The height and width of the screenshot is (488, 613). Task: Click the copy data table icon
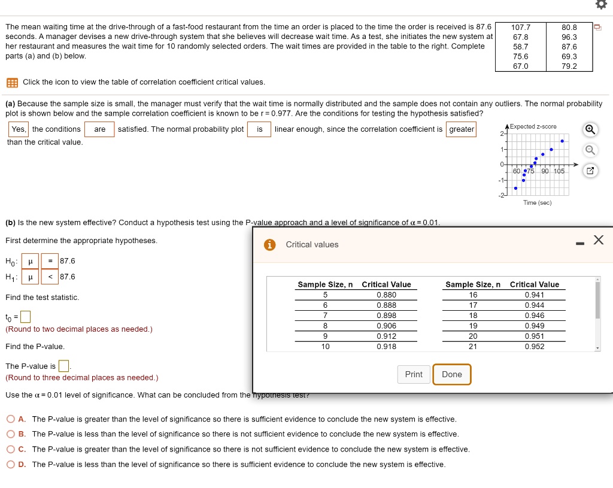pos(597,28)
